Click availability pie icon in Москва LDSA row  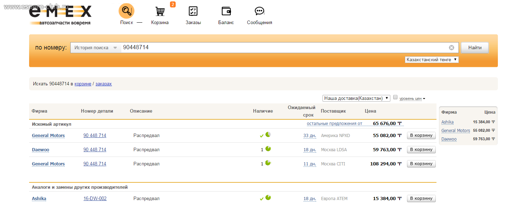point(268,149)
